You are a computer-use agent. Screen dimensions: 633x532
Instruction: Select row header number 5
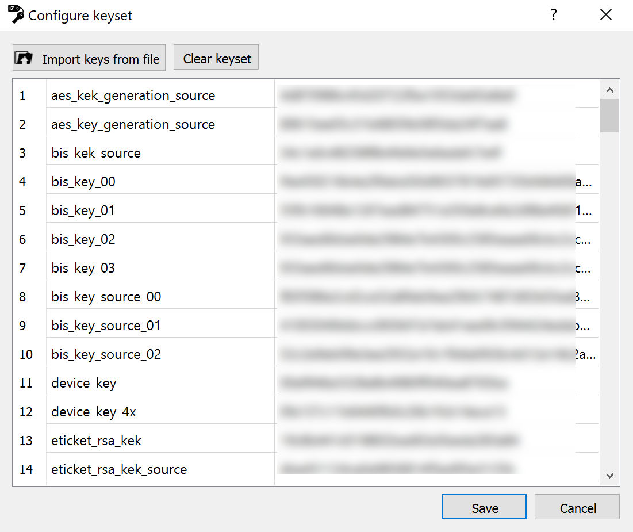coord(23,210)
